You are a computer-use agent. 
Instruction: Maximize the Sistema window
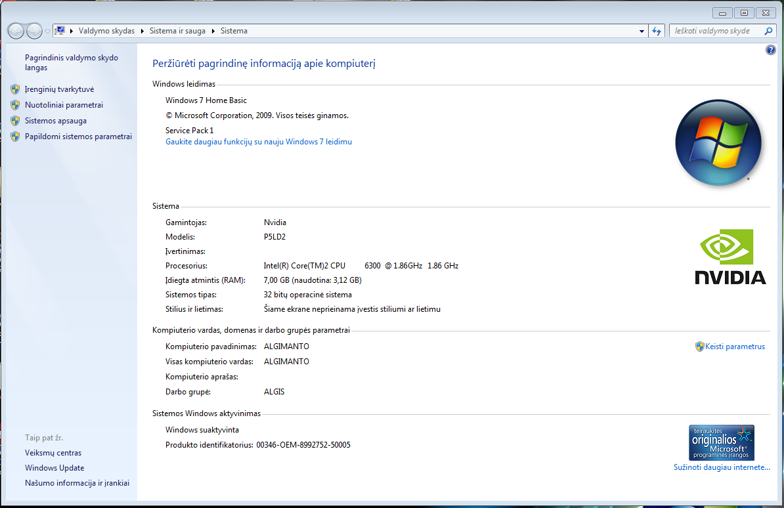(x=744, y=13)
